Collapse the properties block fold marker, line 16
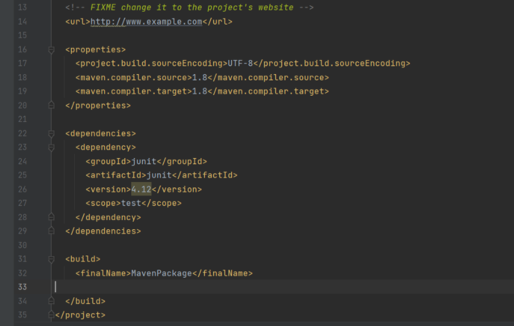 click(x=51, y=50)
